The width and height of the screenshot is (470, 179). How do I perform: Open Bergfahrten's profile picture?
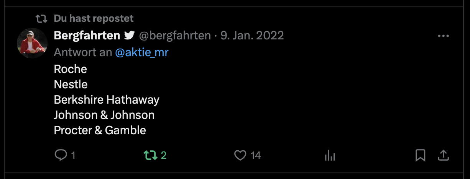click(32, 43)
